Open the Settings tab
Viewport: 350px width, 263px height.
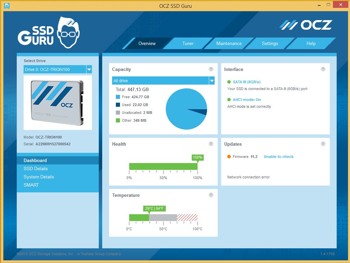click(270, 43)
